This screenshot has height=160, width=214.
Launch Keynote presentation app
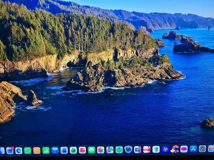(x=55, y=150)
